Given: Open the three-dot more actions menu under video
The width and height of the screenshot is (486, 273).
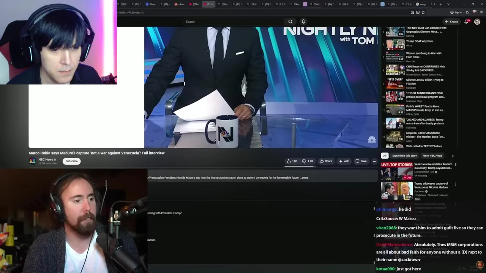Looking at the screenshot, I should click(x=374, y=161).
